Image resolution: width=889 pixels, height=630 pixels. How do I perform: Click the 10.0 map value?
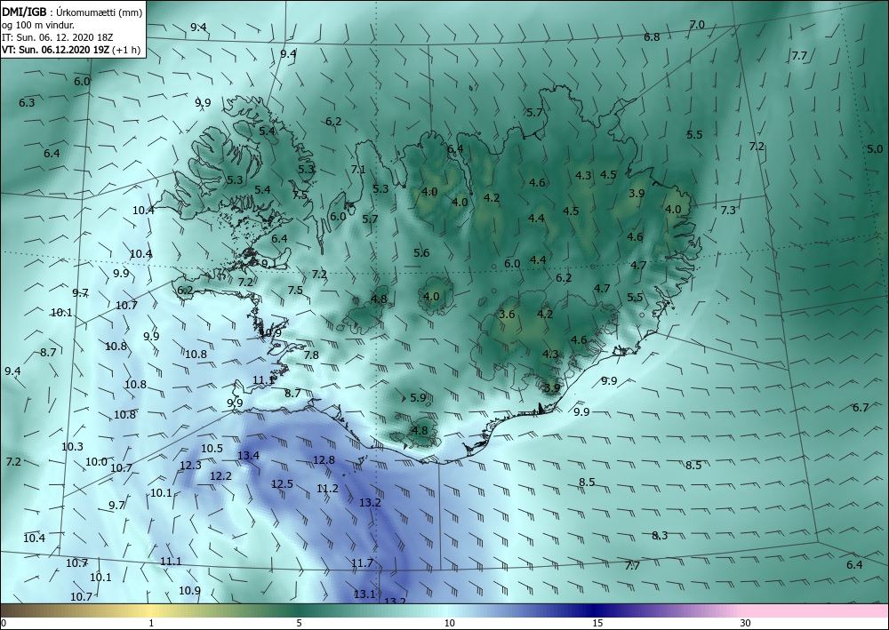pos(96,462)
